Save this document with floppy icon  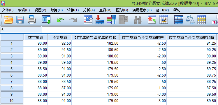coord(20,20)
